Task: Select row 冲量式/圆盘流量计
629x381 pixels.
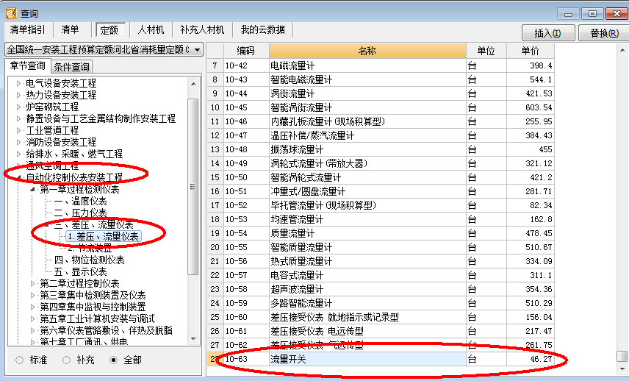Action: [x=381, y=191]
